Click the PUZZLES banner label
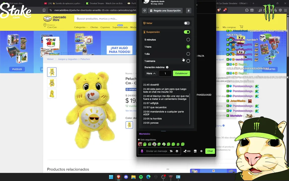The height and width of the screenshot is (181, 289). click(17, 69)
